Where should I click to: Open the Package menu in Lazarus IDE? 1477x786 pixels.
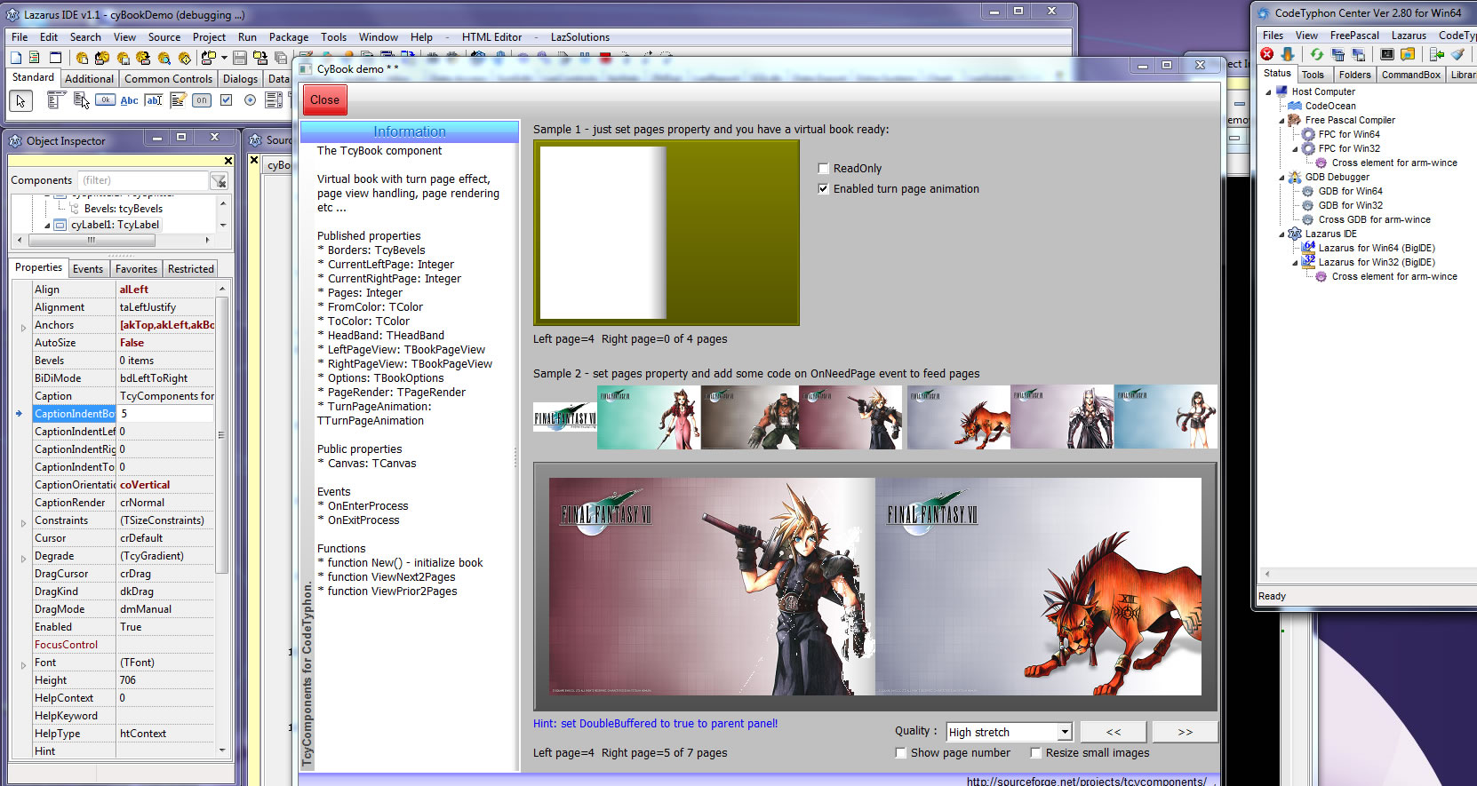[289, 37]
